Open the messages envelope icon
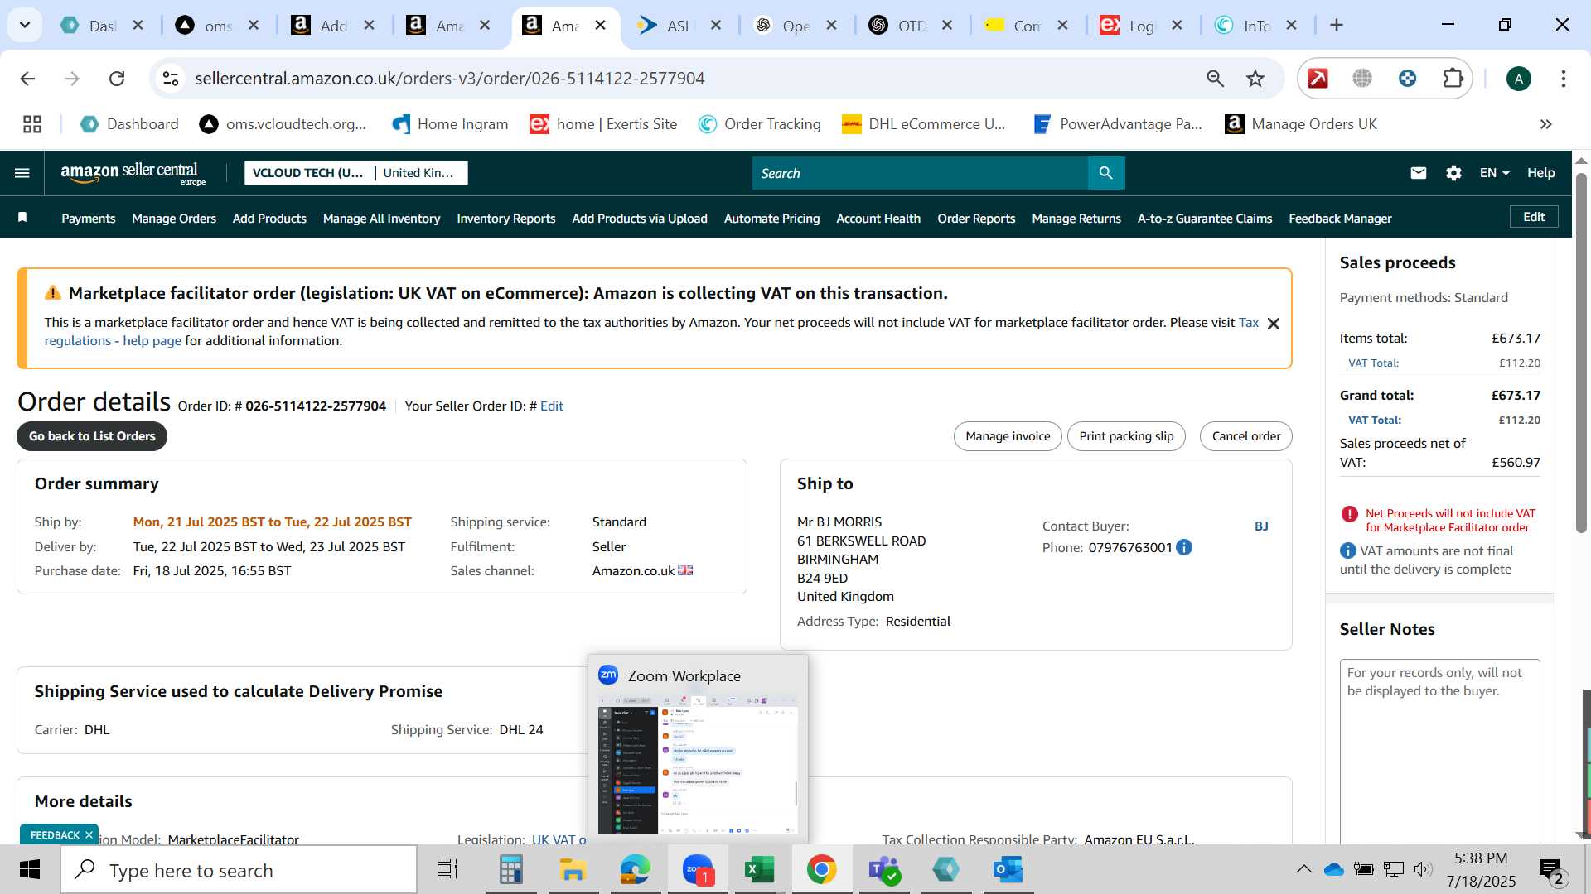The width and height of the screenshot is (1591, 894). [x=1418, y=173]
